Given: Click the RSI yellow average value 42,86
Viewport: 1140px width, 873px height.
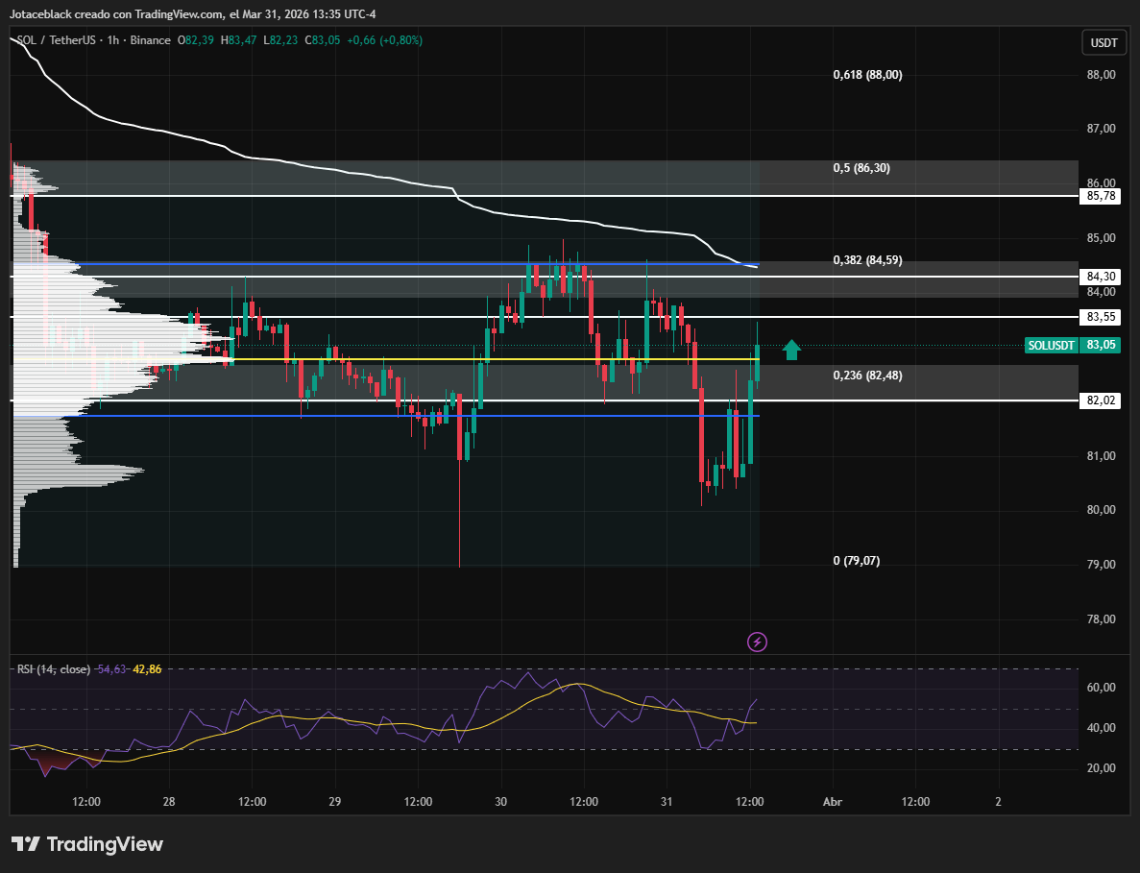Looking at the screenshot, I should coord(146,668).
